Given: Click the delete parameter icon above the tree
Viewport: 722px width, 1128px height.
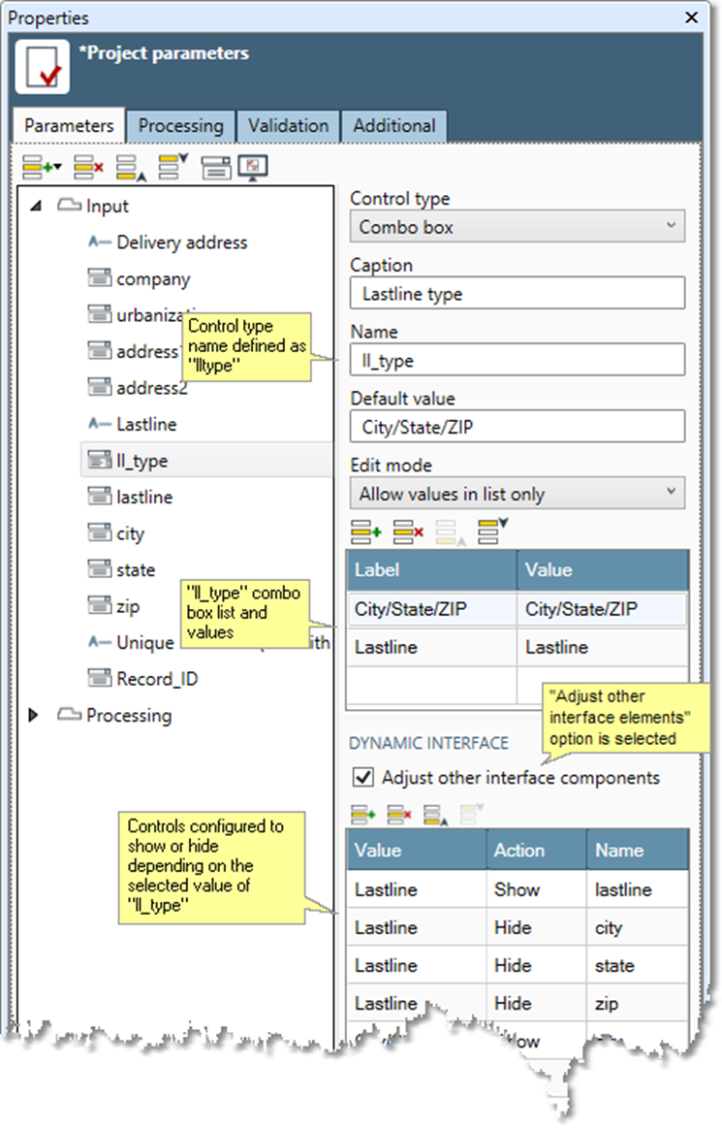Looking at the screenshot, I should pyautogui.click(x=88, y=168).
